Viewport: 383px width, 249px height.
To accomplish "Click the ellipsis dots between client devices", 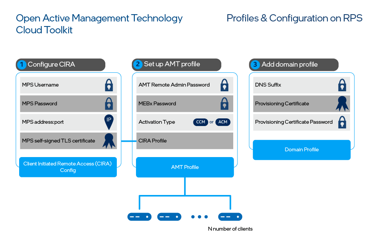I will pos(200,216).
